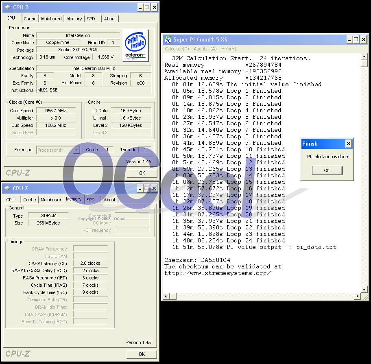Screen dimensions: 371x364
Task: Open the About...(A) menu in Super PI
Action: 205,49
